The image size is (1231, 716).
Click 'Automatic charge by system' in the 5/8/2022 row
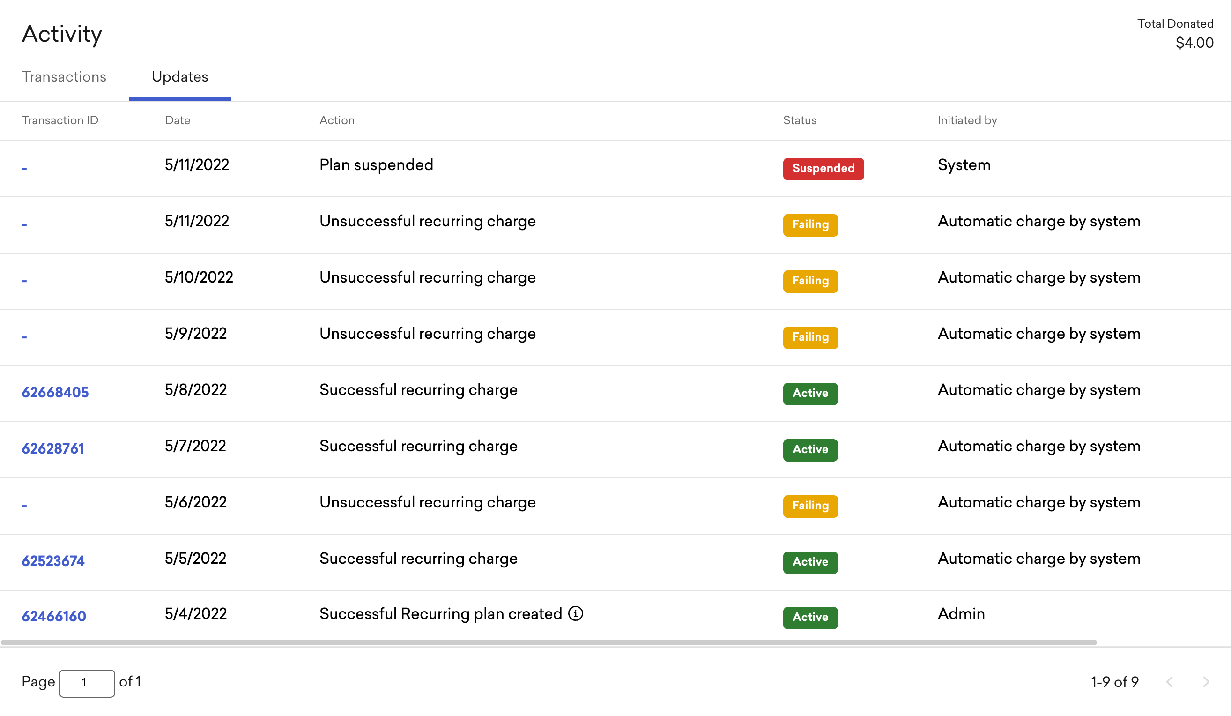point(1039,389)
